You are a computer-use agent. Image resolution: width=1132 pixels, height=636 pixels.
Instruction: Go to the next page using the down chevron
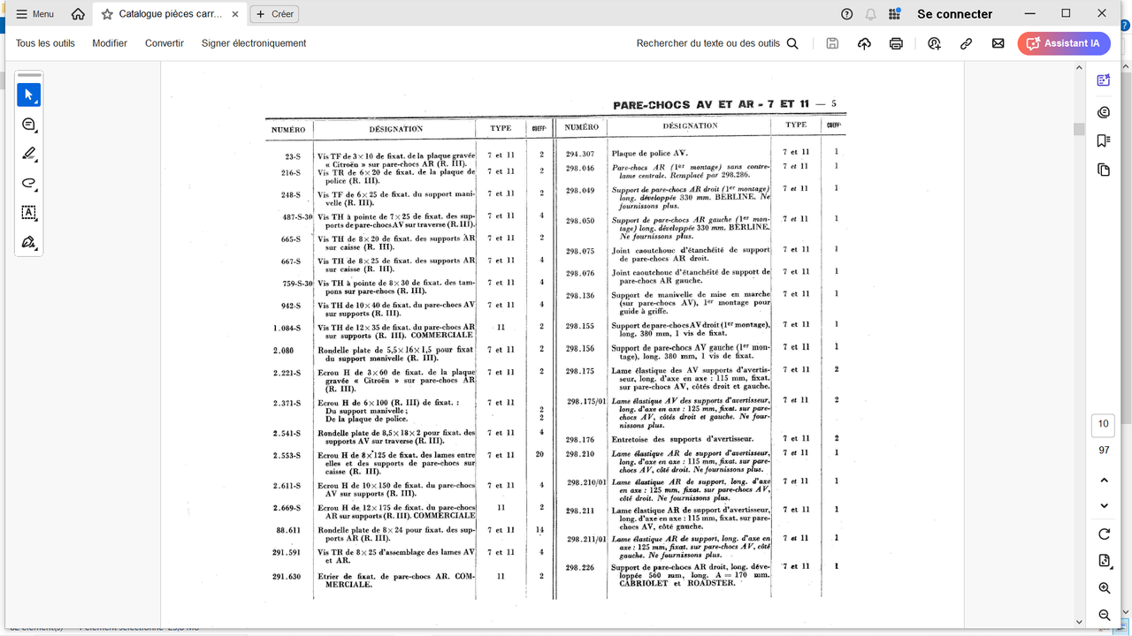1104,506
